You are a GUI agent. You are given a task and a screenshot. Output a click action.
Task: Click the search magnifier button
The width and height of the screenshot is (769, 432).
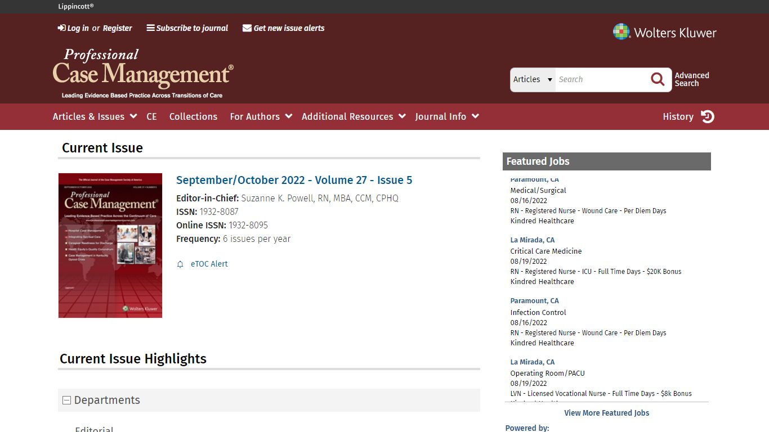click(658, 79)
